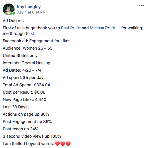
Task: Click the Ad Debrief heading text
Action: [13, 21]
